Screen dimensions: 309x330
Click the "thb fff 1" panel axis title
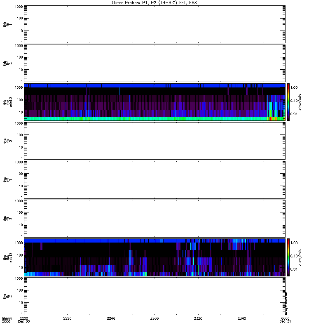[x=7, y=24]
